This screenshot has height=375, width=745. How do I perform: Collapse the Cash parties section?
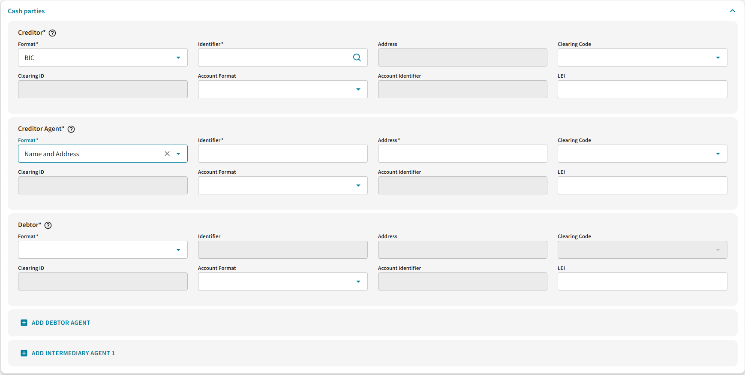732,11
